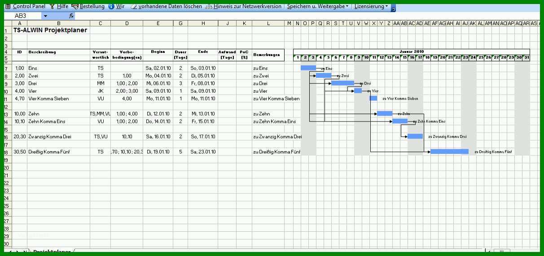Open Hilfe from the toolbar
The width and height of the screenshot is (544, 256).
[x=58, y=6]
